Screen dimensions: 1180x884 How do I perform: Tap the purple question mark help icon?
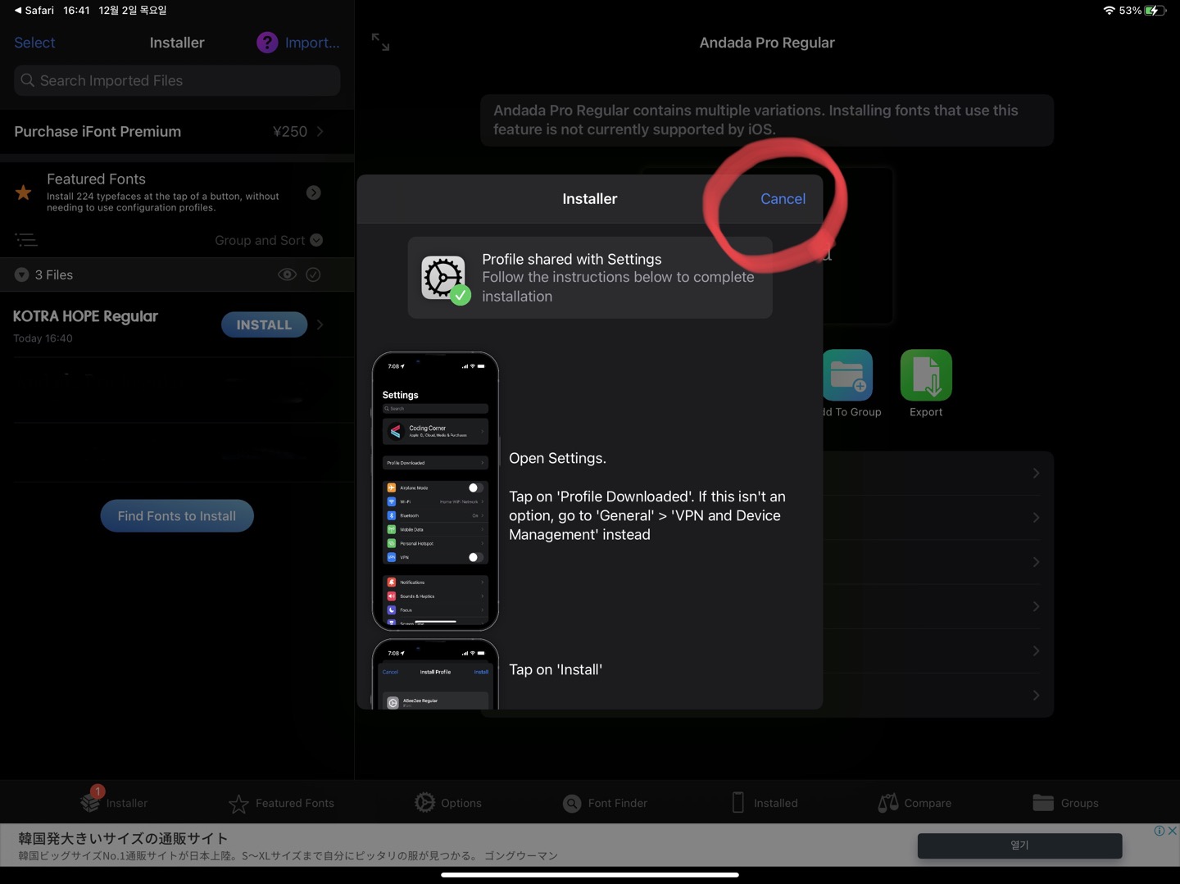pyautogui.click(x=267, y=43)
